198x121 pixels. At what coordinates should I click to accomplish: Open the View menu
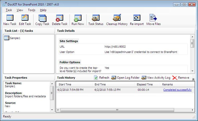tap(20, 10)
